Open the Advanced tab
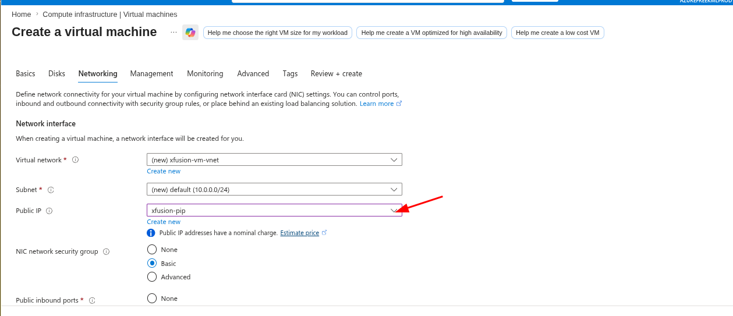Image resolution: width=733 pixels, height=316 pixels. [253, 74]
